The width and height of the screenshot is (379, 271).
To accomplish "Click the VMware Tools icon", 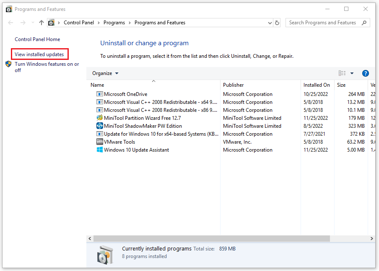I will 100,142.
